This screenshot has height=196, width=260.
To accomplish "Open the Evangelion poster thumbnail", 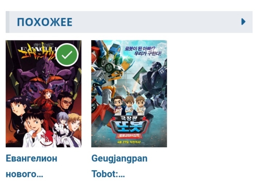I will [x=44, y=94].
